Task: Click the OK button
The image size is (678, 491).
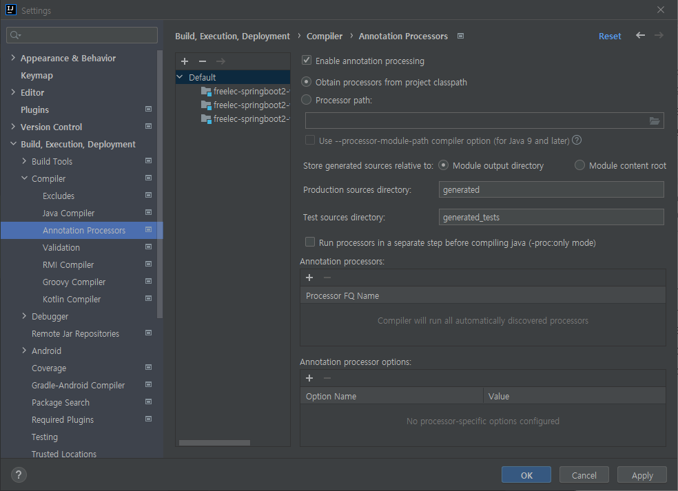Action: [526, 475]
